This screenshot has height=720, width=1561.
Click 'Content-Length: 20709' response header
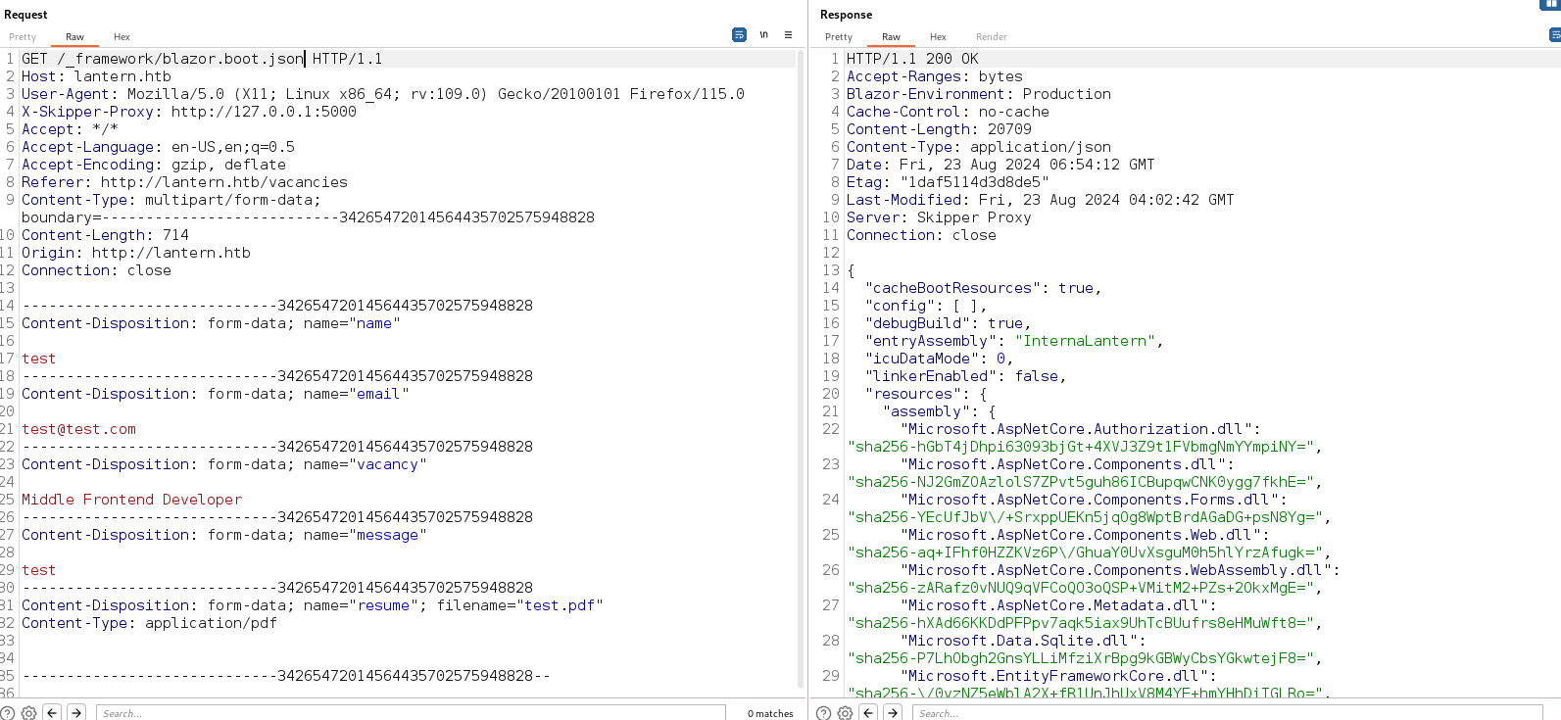[x=939, y=129]
